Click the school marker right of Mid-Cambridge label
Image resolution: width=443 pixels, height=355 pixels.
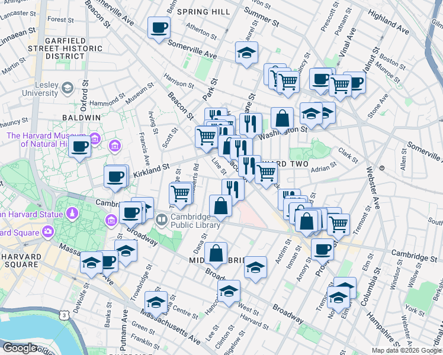tap(255, 269)
